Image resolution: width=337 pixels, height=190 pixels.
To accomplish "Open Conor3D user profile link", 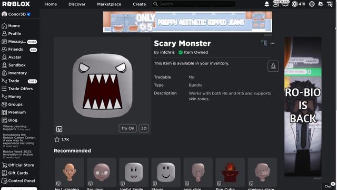I will tap(16, 14).
